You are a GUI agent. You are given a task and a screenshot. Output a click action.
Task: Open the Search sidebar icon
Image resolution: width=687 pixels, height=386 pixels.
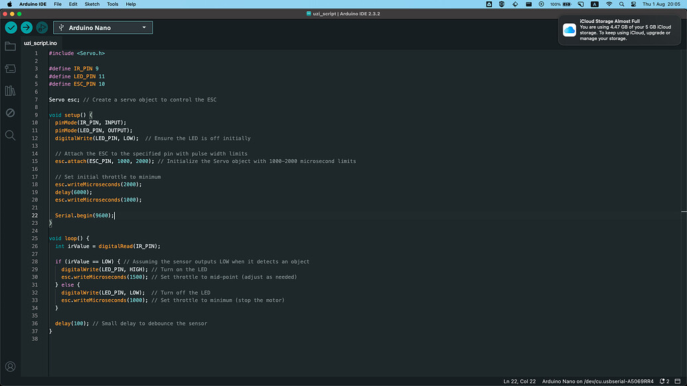point(10,135)
